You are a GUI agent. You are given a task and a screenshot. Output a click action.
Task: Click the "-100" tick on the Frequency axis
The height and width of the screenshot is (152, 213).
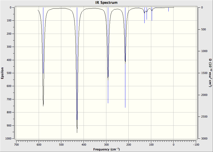click(196, 145)
